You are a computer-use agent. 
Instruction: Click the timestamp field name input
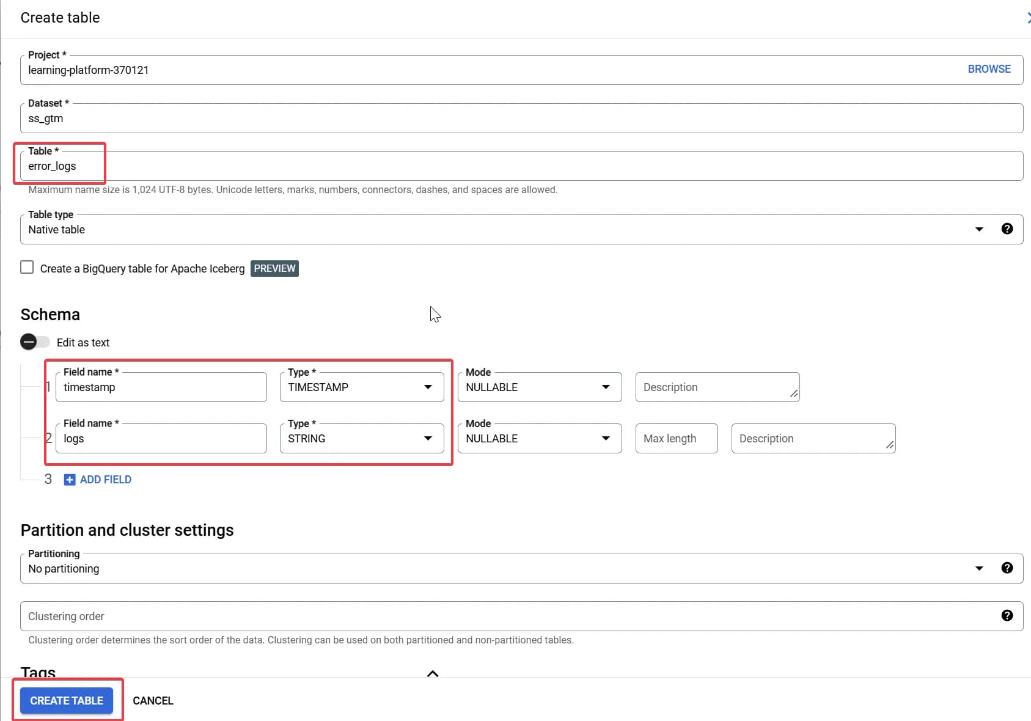pos(161,387)
